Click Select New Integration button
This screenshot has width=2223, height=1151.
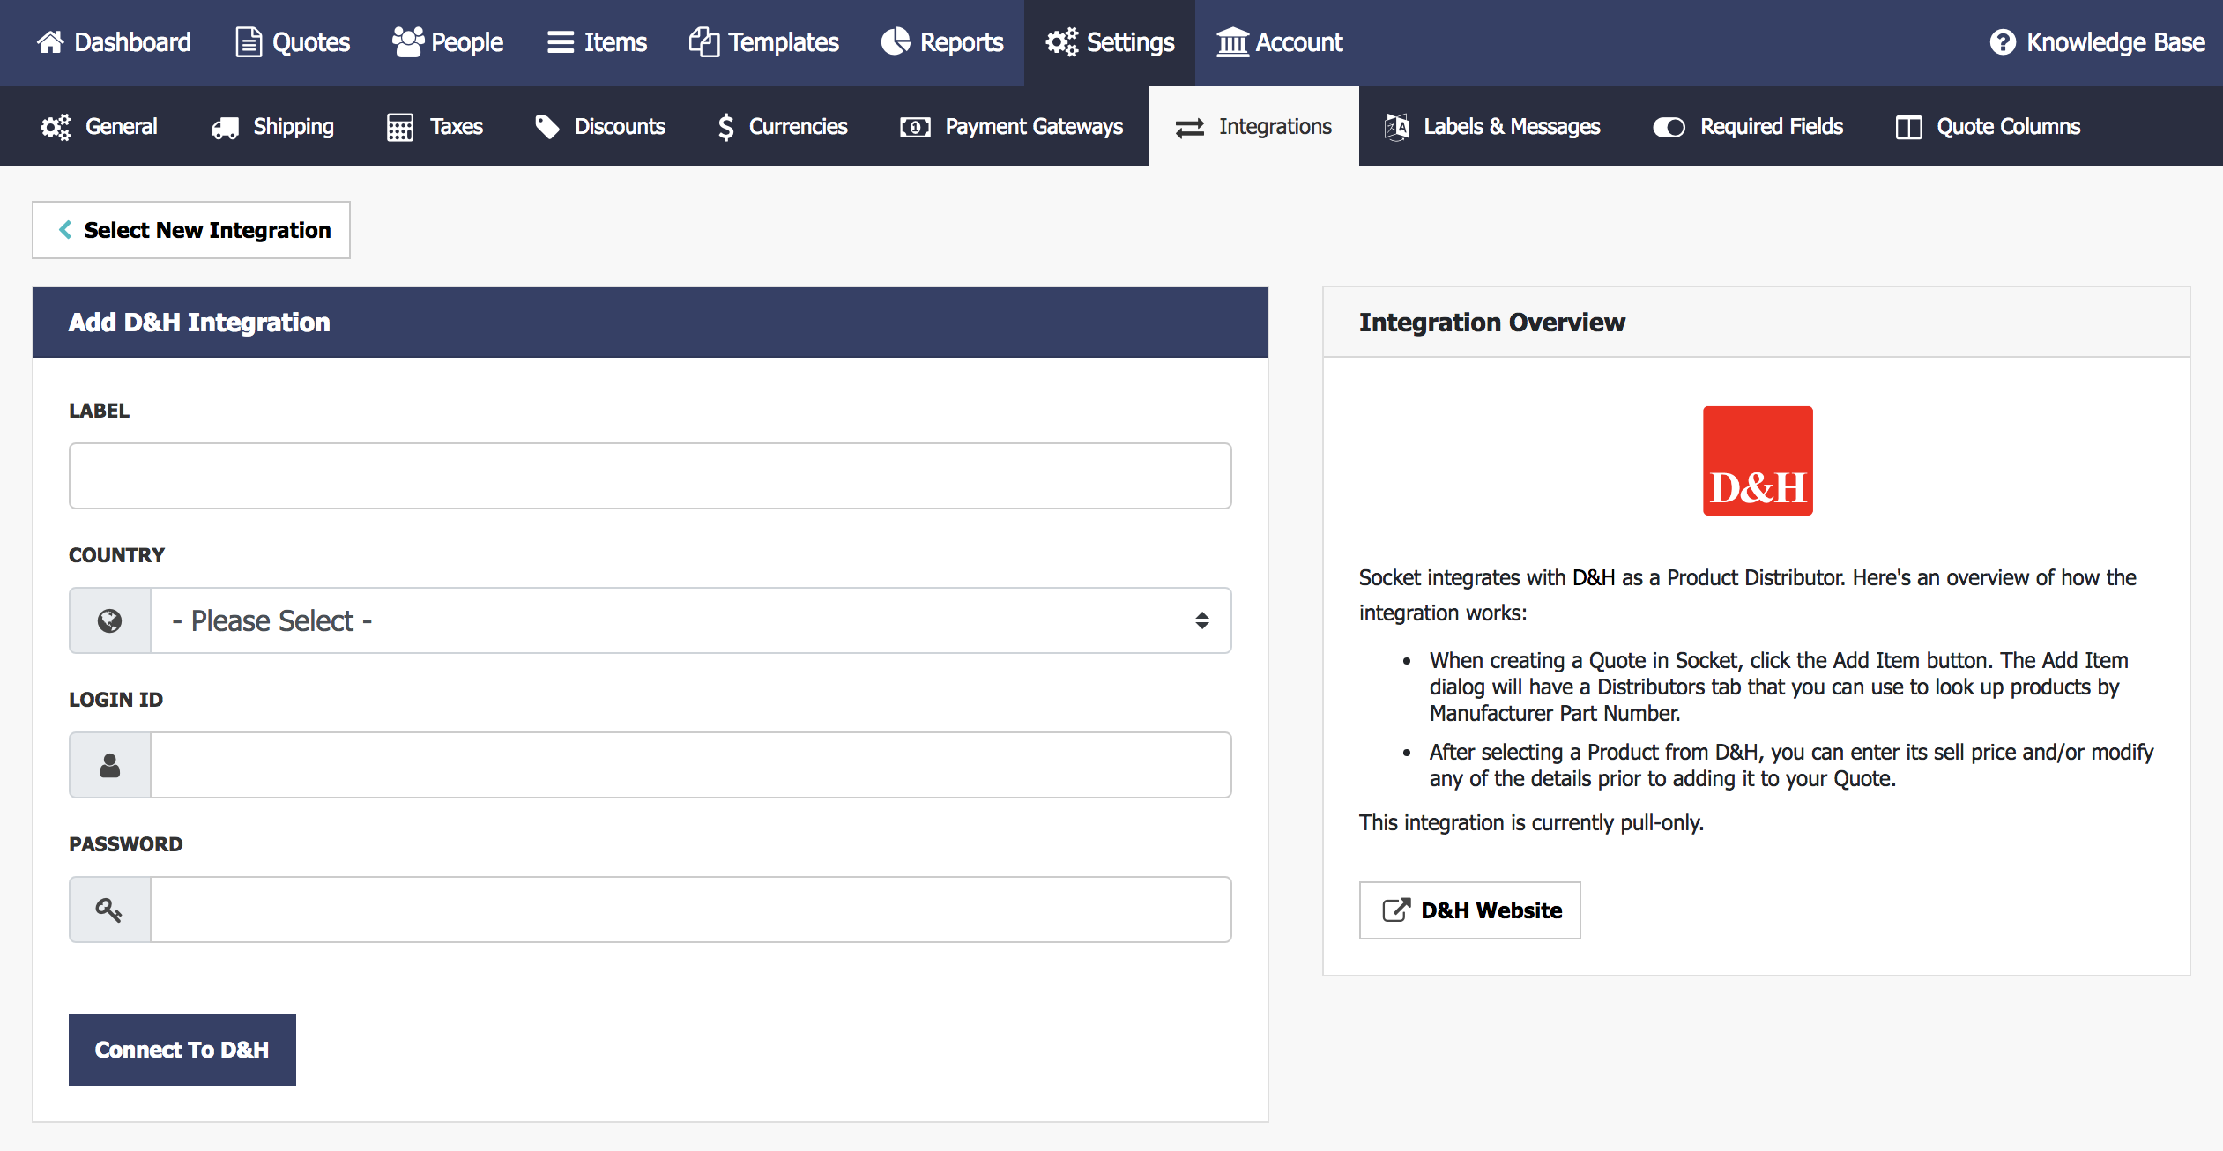tap(191, 230)
